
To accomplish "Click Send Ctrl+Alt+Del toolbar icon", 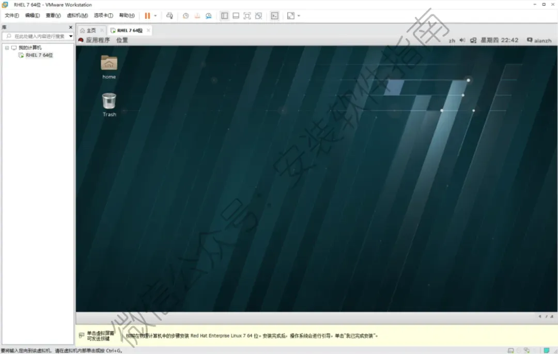I will 170,16.
